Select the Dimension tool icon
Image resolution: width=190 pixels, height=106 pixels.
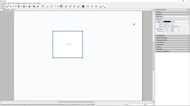(56, 6)
